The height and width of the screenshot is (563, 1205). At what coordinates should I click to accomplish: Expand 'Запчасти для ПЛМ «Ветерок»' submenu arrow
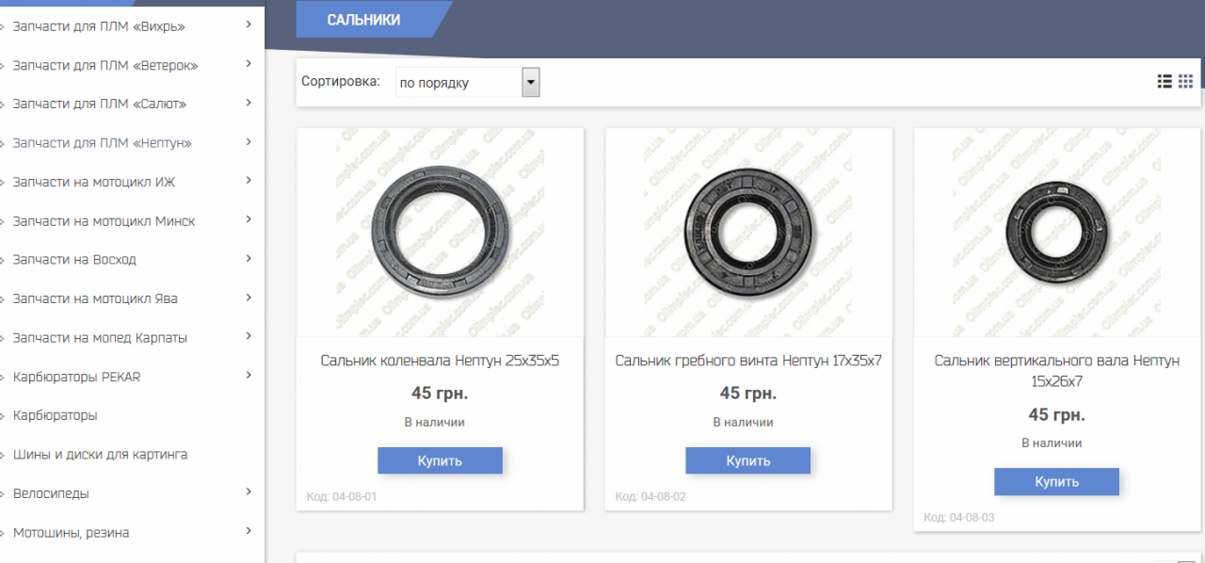249,64
